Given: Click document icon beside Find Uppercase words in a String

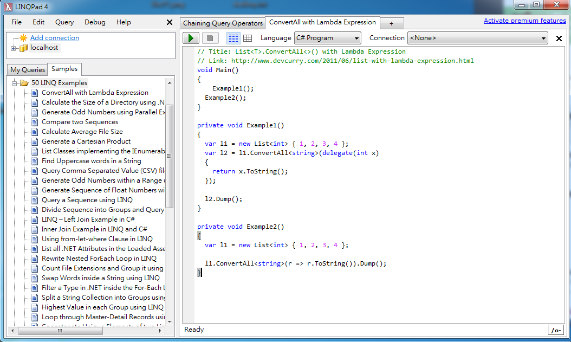Looking at the screenshot, I should 35,162.
